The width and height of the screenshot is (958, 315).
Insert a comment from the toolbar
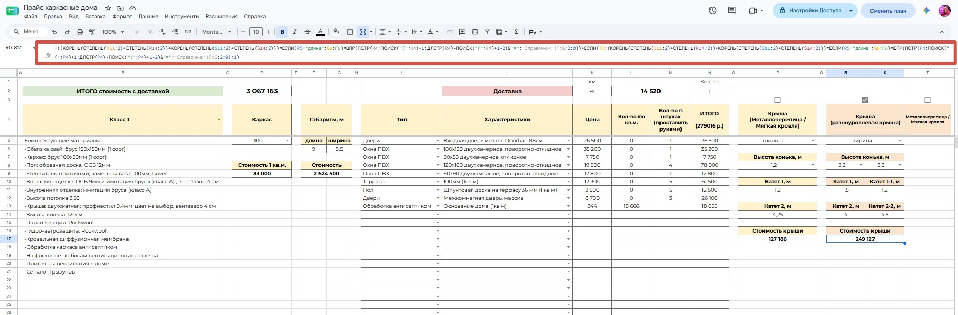462,32
